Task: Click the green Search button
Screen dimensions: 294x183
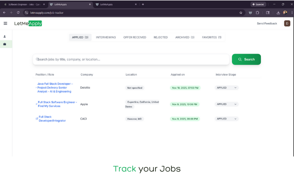Action: (x=246, y=59)
